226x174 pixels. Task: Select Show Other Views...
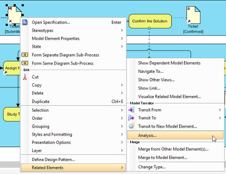[x=175, y=80]
